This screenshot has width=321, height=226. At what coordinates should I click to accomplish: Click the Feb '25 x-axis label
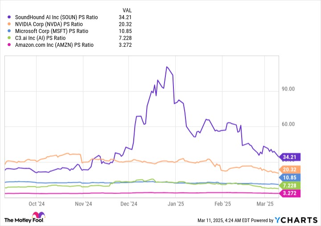click(222, 204)
